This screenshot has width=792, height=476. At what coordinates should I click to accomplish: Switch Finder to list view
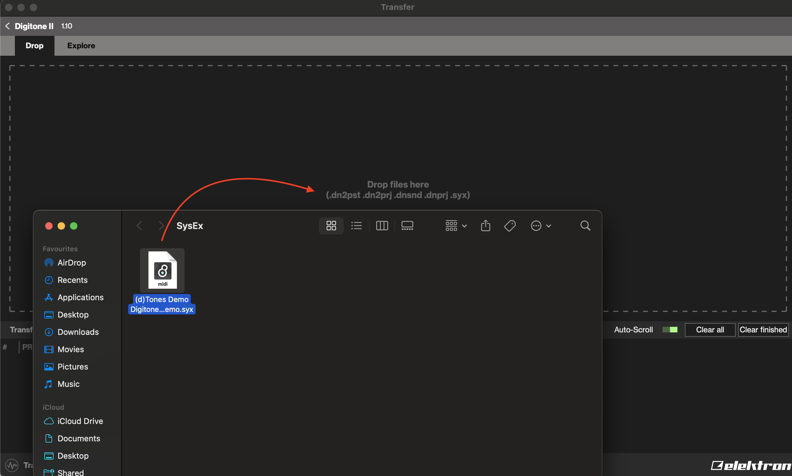[356, 226]
